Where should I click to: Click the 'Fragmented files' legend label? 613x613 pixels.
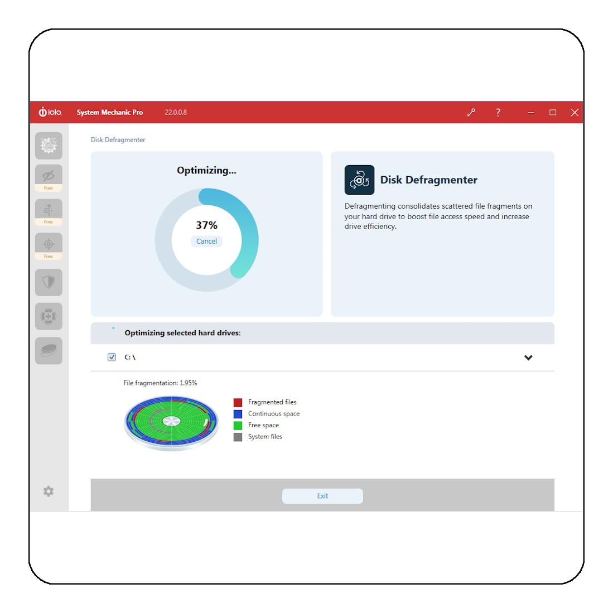(272, 402)
